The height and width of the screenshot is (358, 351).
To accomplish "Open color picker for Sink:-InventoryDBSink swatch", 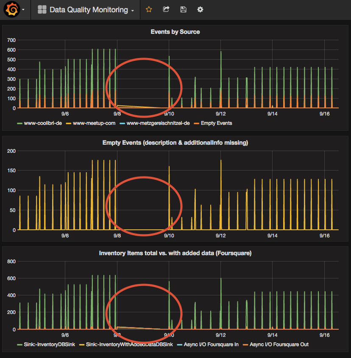I will click(x=19, y=345).
